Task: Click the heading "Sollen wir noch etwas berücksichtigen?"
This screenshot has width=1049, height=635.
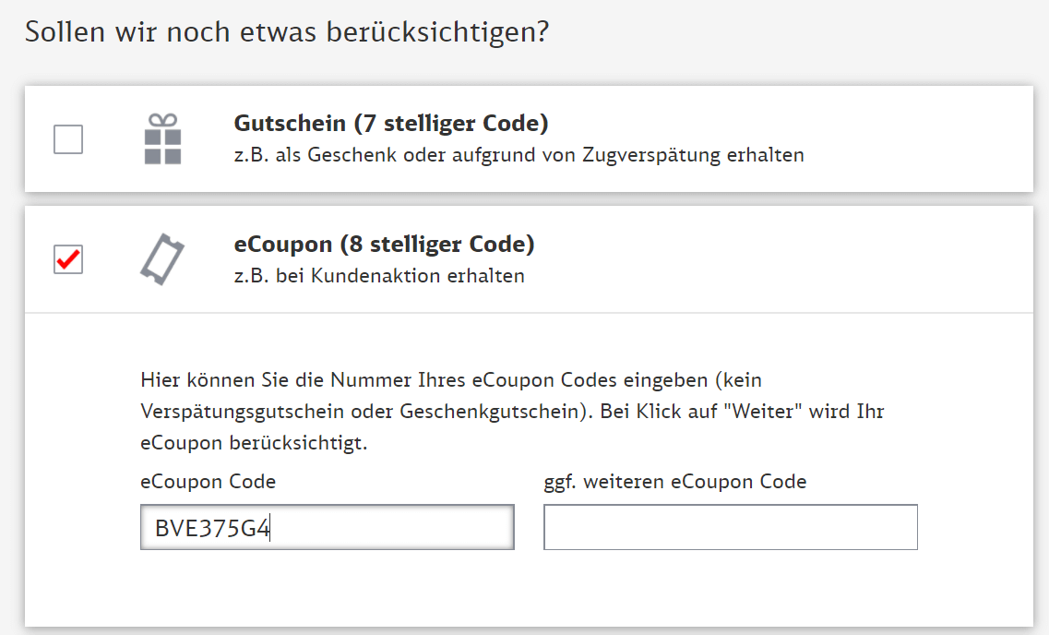Action: (x=287, y=32)
